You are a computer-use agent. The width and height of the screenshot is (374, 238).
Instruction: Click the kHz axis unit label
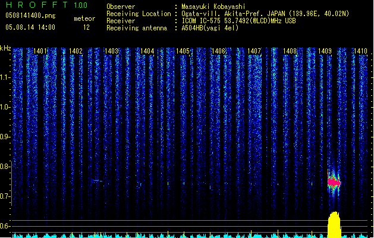pos(5,48)
